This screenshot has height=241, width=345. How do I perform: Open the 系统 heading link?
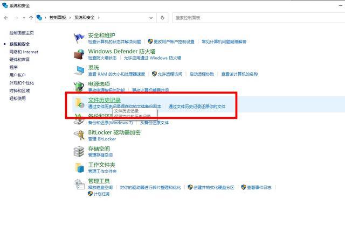click(93, 67)
